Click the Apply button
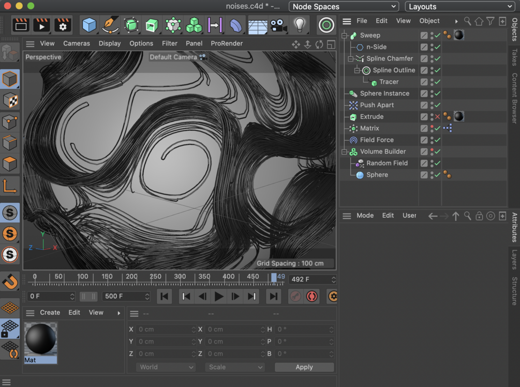The width and height of the screenshot is (520, 387). click(304, 367)
